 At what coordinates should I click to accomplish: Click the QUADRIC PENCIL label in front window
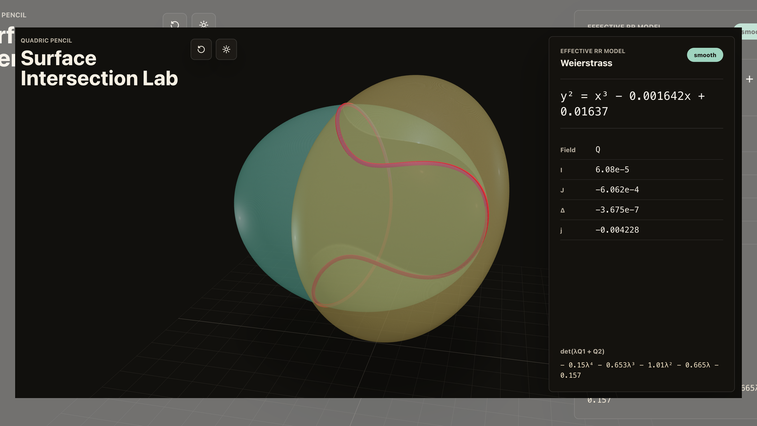[46, 41]
